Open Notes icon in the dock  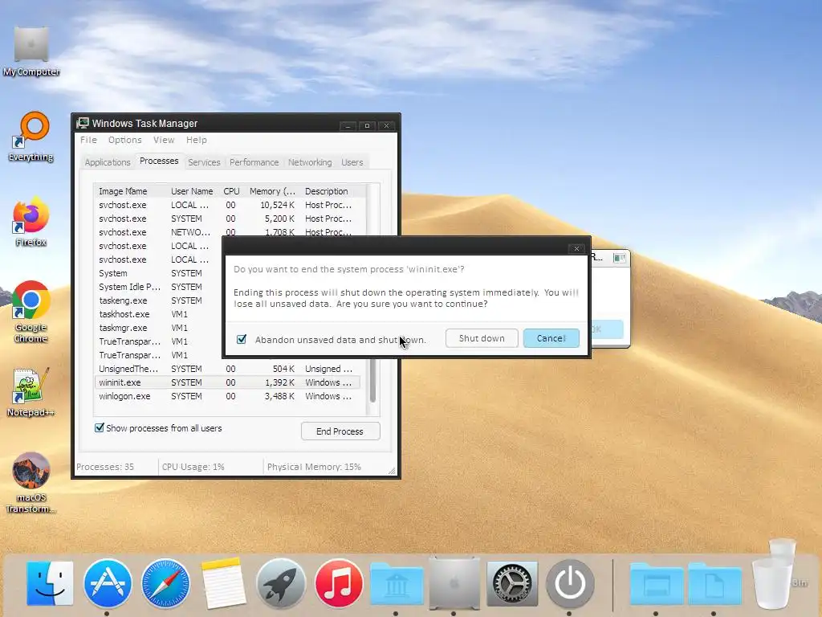tap(223, 583)
